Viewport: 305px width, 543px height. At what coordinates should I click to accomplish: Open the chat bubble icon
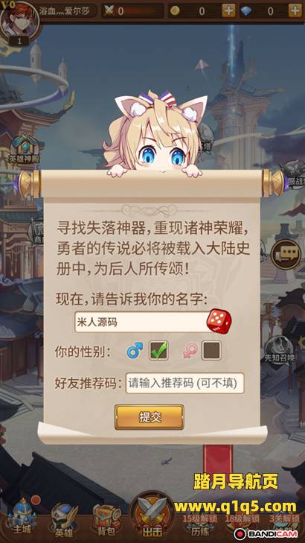click(x=286, y=255)
